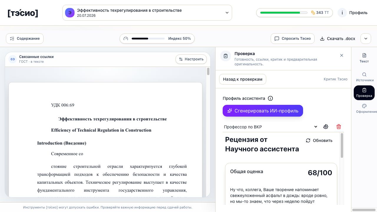Click the УДК 006:69 line
The image size is (377, 212).
pyautogui.click(x=63, y=105)
